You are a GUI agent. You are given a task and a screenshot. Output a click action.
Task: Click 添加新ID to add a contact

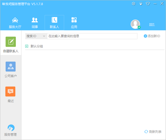click(x=152, y=36)
